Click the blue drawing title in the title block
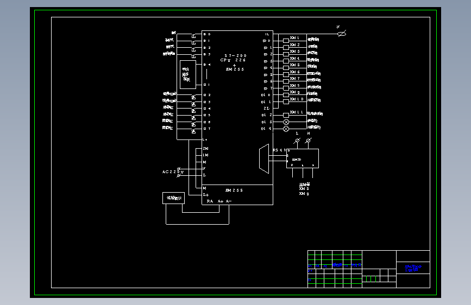This screenshot has width=471, height=305. [x=413, y=268]
